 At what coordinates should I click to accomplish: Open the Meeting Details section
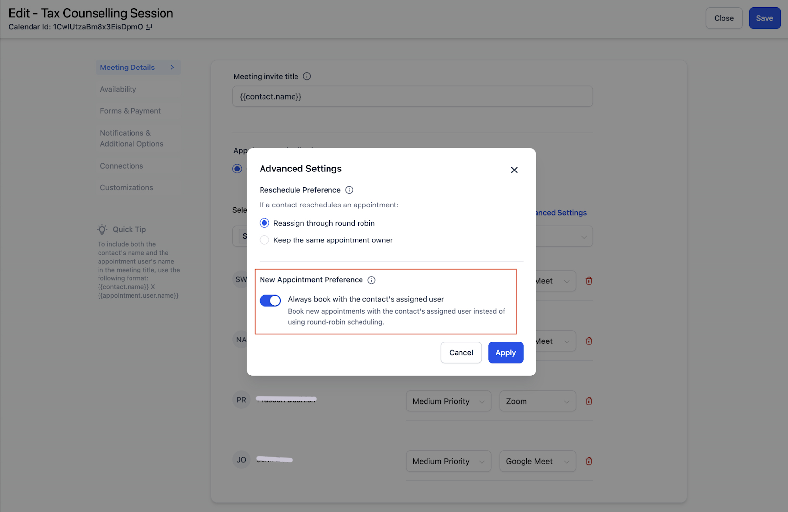coord(138,68)
